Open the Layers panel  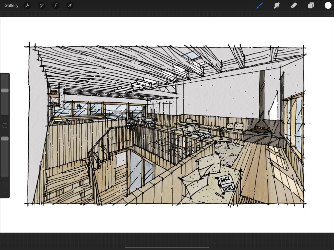[x=311, y=6]
